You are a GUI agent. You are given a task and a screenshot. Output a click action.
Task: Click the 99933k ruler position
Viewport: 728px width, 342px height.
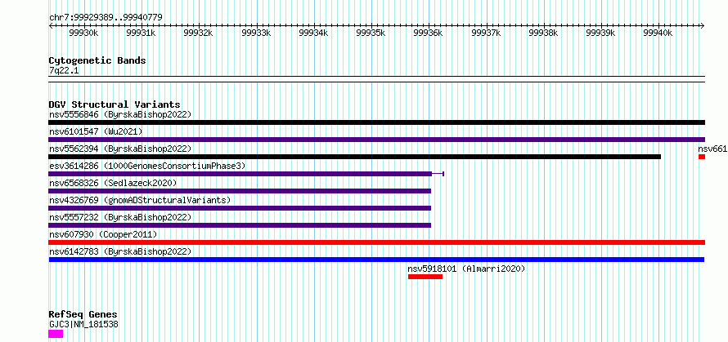[x=256, y=33]
